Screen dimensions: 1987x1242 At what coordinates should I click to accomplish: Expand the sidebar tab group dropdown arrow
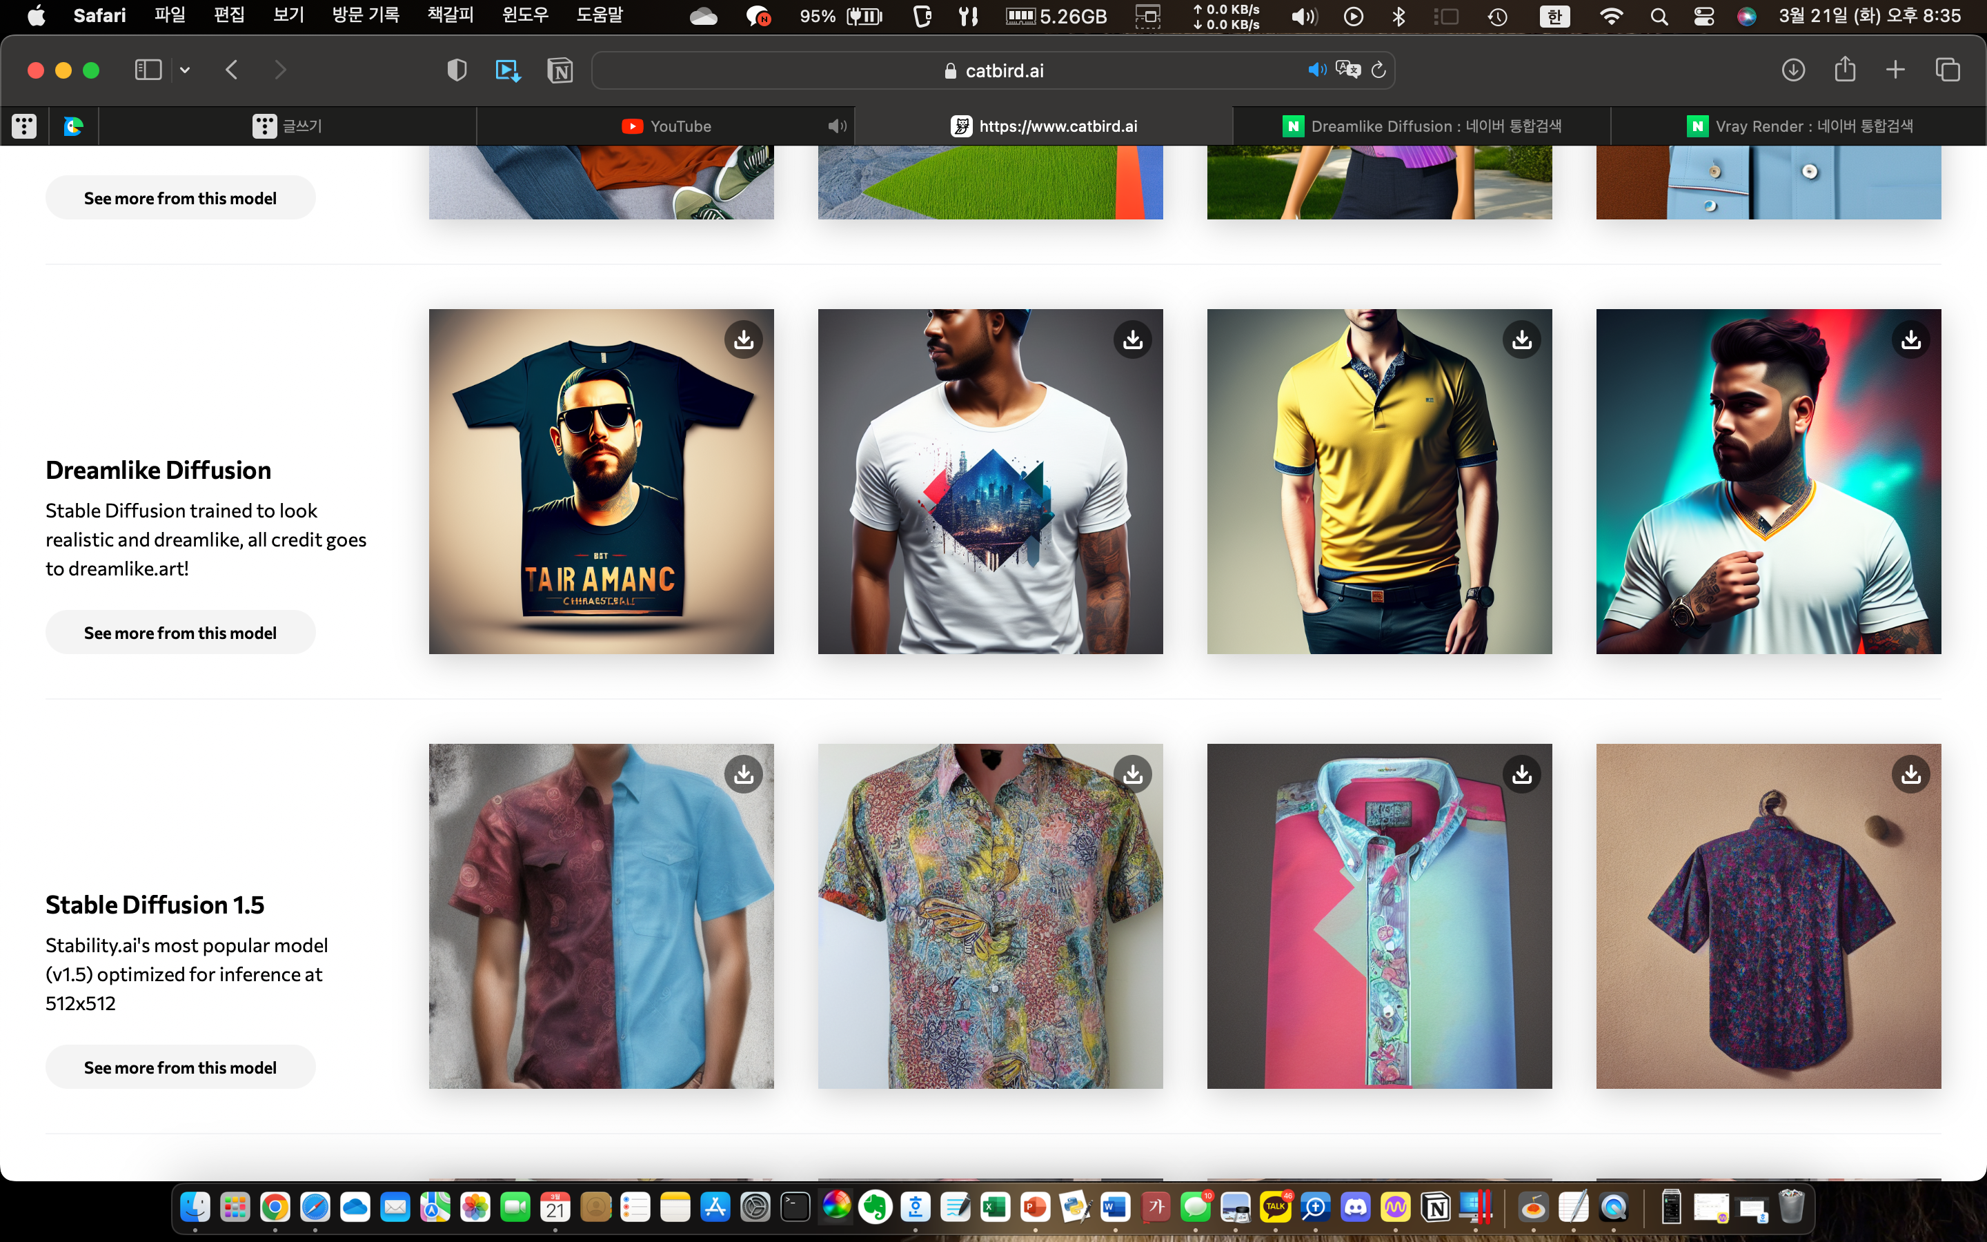185,70
